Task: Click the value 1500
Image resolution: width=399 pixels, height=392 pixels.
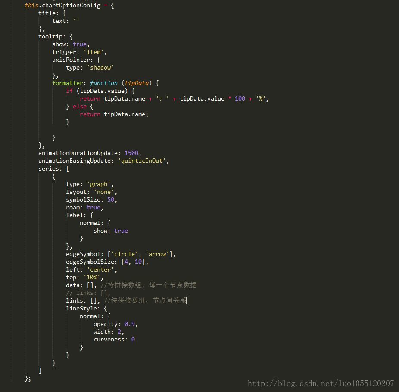Action: click(x=131, y=153)
